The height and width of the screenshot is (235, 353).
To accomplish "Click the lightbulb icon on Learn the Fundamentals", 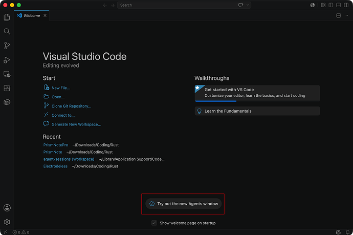I will pyautogui.click(x=199, y=111).
